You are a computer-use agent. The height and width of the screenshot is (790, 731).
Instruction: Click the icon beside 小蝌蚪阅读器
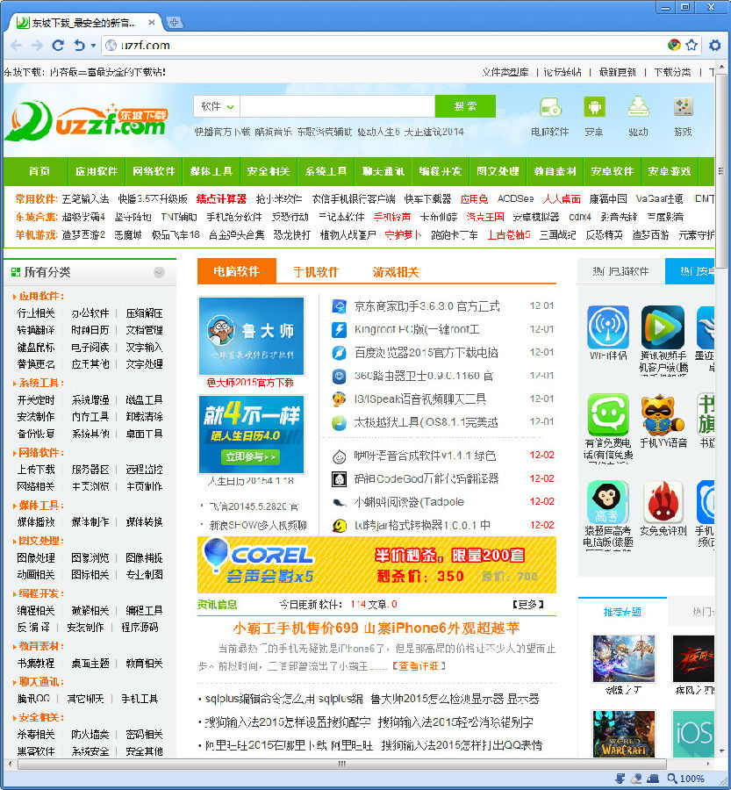pyautogui.click(x=339, y=502)
